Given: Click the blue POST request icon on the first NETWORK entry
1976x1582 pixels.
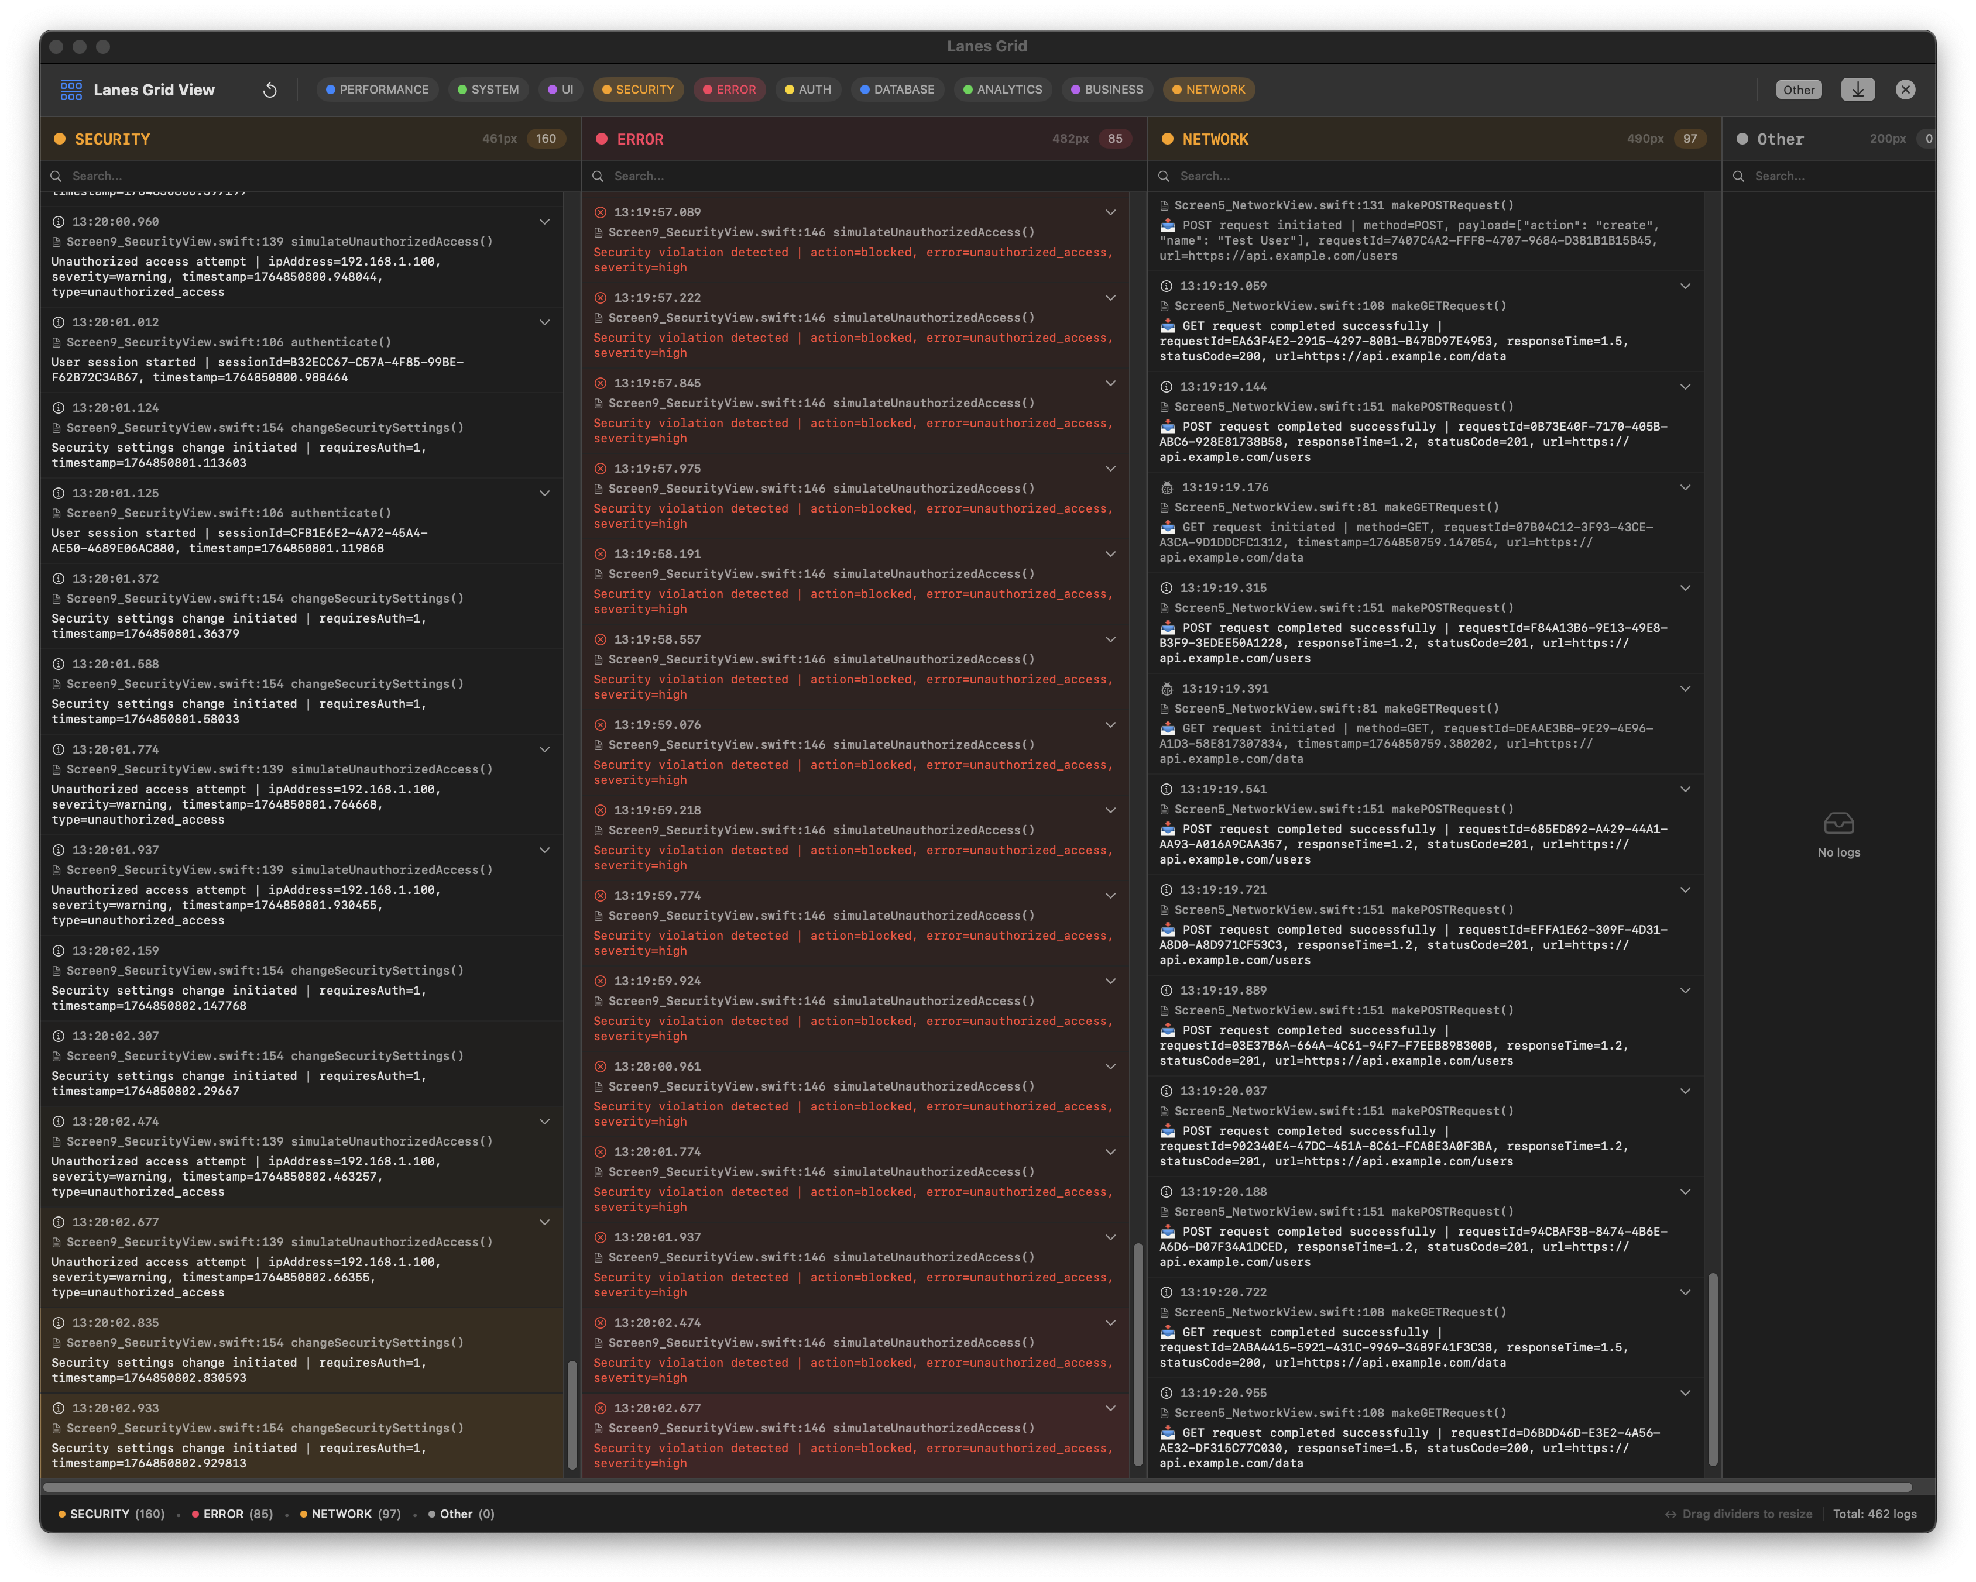Looking at the screenshot, I should point(1167,225).
